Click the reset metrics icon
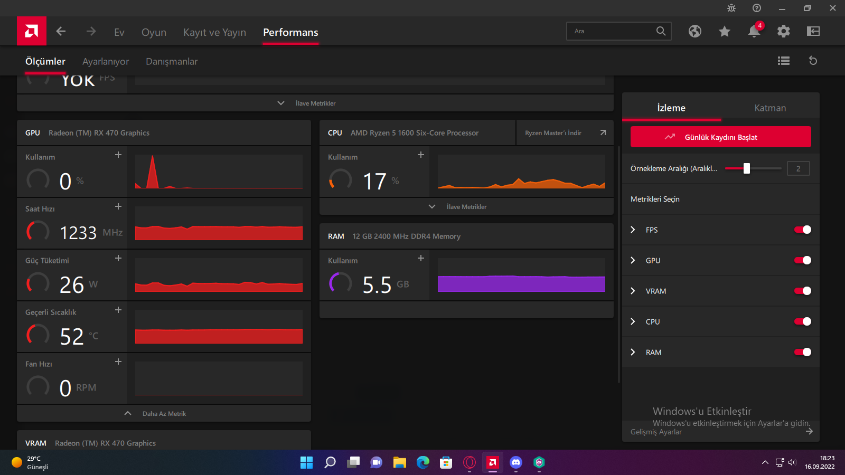Viewport: 845px width, 475px height. click(813, 61)
